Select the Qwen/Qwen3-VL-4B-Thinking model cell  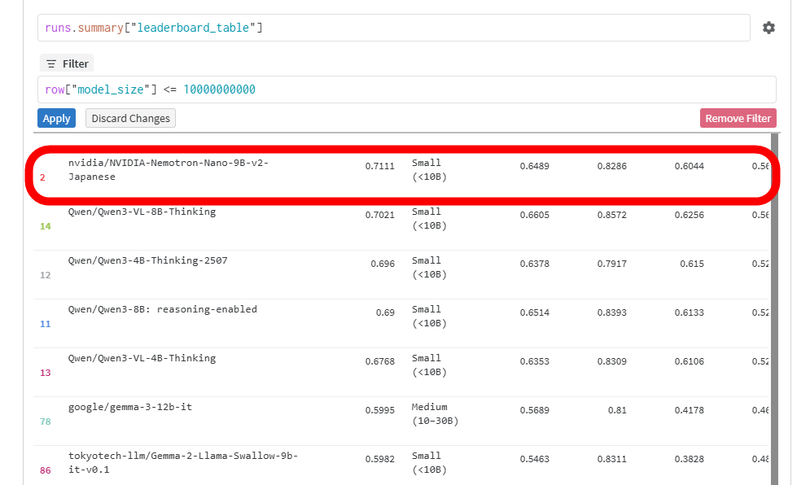142,358
